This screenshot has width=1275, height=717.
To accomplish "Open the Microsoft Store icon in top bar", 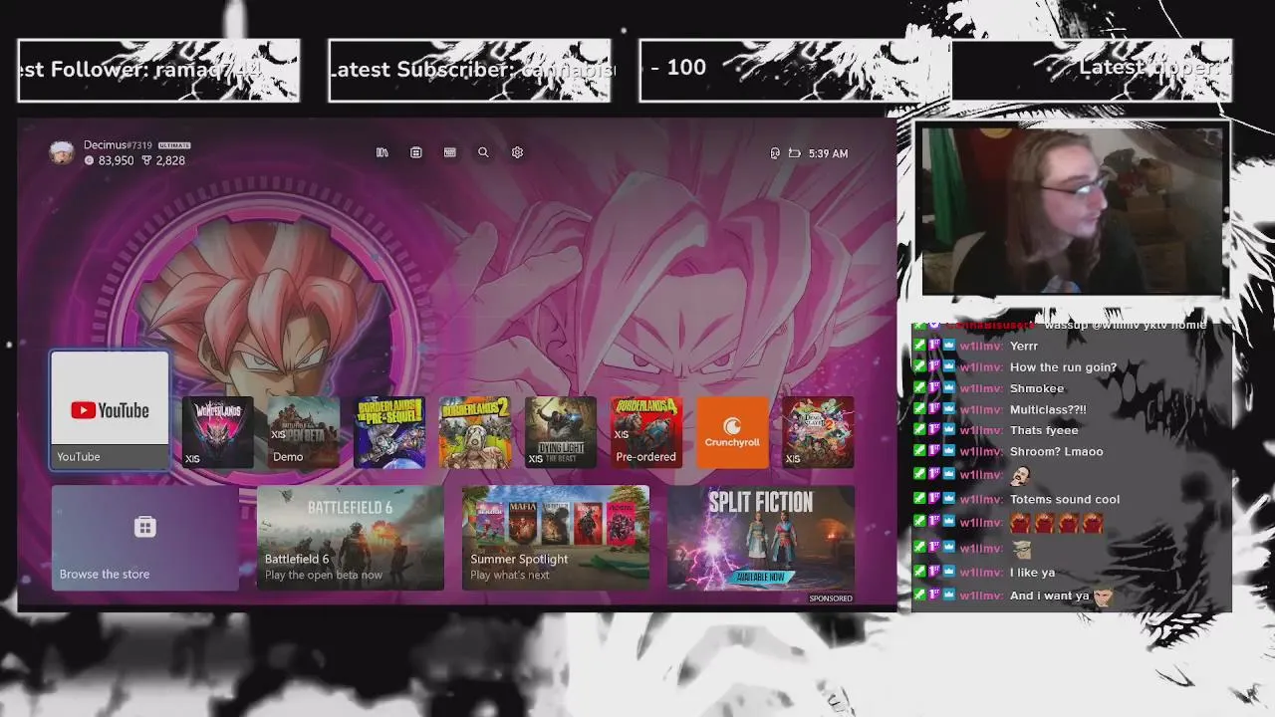I will point(416,152).
